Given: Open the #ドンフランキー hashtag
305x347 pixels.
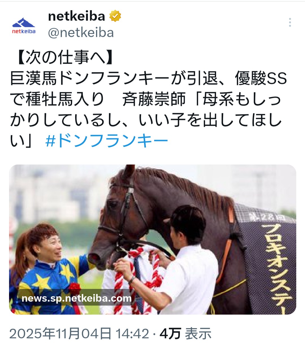Looking at the screenshot, I should point(107,141).
